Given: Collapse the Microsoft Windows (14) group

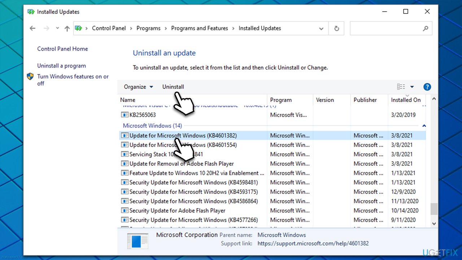Looking at the screenshot, I should coord(424,126).
